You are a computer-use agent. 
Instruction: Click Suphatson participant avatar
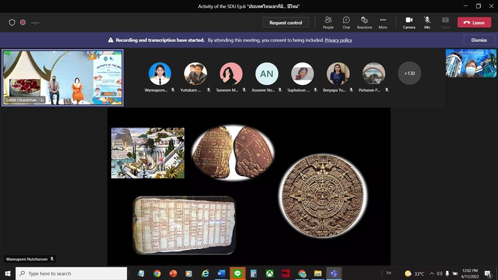(302, 73)
